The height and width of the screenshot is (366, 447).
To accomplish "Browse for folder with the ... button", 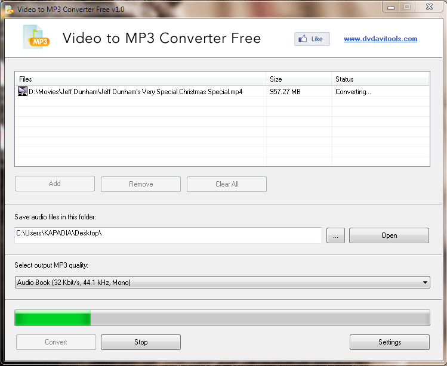I will [x=335, y=235].
